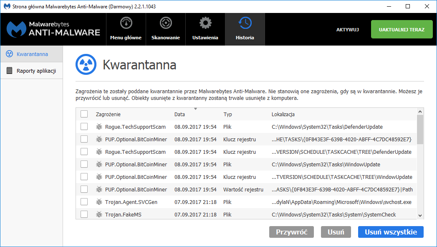437x247 pixels.
Task: Check the box for TASKCACHE\TREE\DefenderUpdate row
Action: tap(84, 152)
